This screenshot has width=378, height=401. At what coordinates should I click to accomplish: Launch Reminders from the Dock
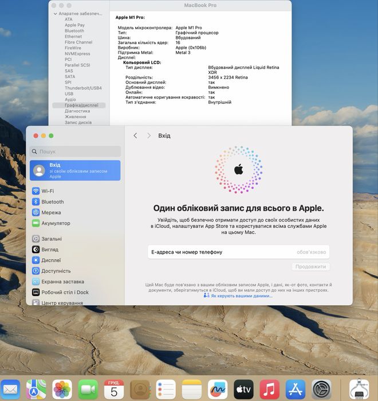pyautogui.click(x=166, y=389)
